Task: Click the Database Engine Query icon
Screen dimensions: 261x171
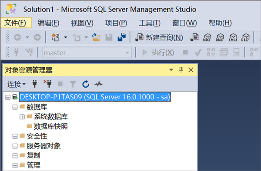Action: (x=194, y=37)
